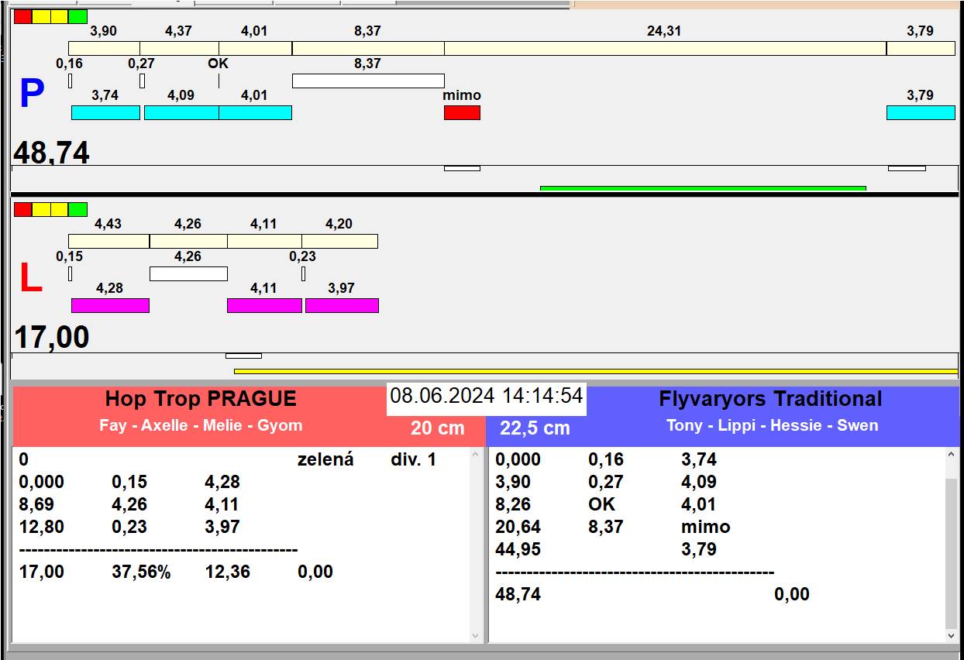
Task: Select the cyan 3,74 run bar
Action: 105,112
